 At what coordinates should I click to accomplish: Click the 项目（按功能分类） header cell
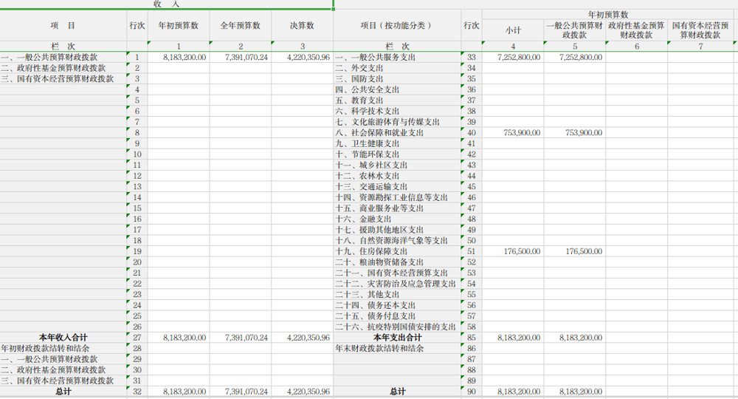pyautogui.click(x=397, y=25)
